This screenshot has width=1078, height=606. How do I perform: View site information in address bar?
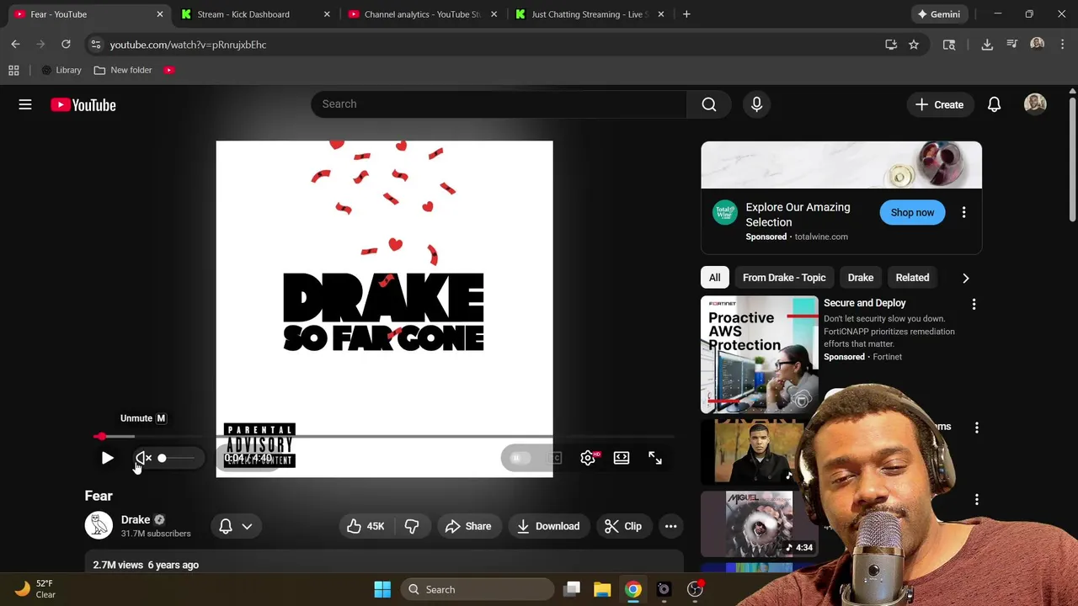95,45
